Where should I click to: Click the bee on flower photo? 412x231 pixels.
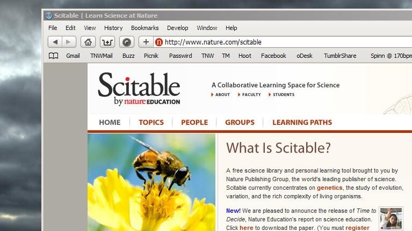pyautogui.click(x=151, y=182)
